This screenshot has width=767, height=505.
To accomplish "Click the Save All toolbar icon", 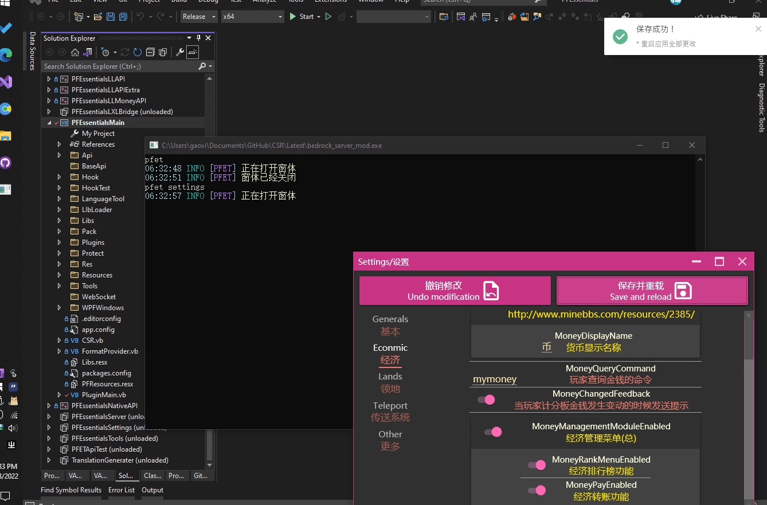I will pyautogui.click(x=123, y=17).
